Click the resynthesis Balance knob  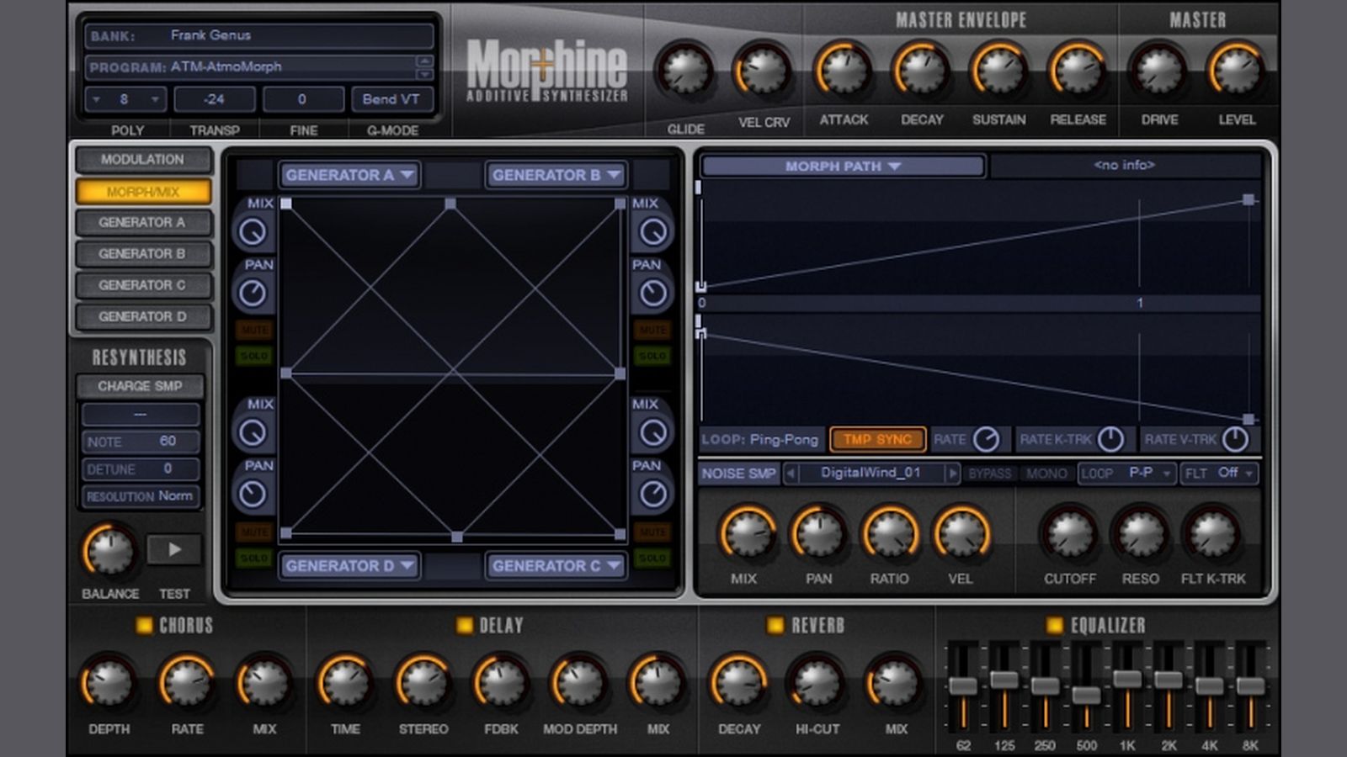pos(109,551)
